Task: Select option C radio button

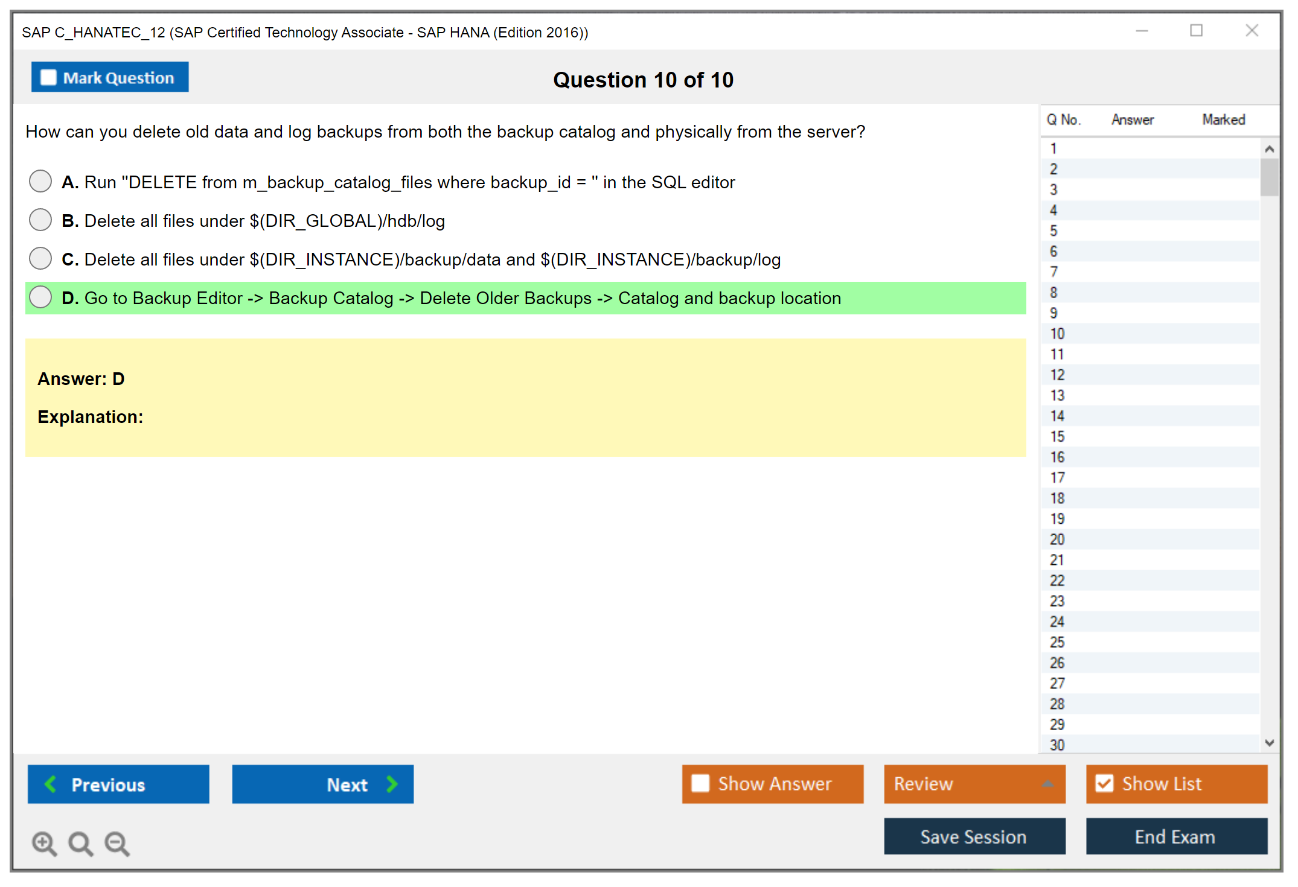Action: [x=40, y=258]
